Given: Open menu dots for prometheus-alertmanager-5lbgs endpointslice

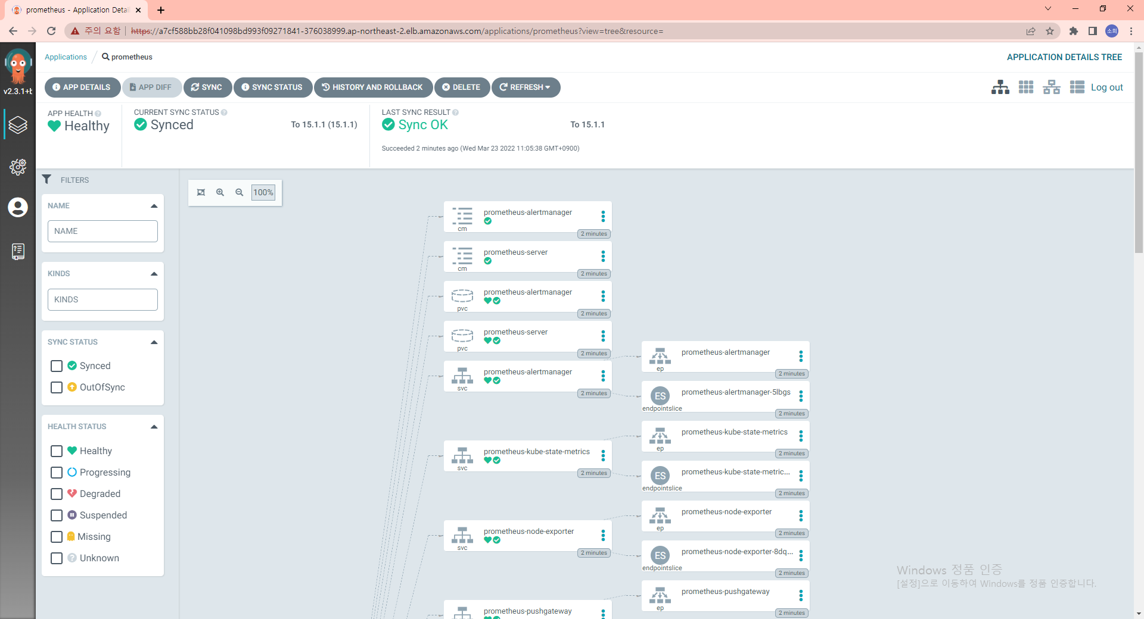Looking at the screenshot, I should 801,396.
